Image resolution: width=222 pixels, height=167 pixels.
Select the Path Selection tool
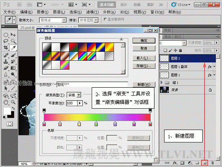point(6,89)
